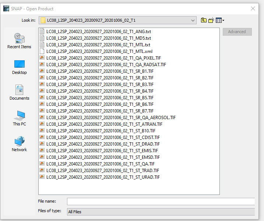Select the SR_B1.TIF file

100,71
